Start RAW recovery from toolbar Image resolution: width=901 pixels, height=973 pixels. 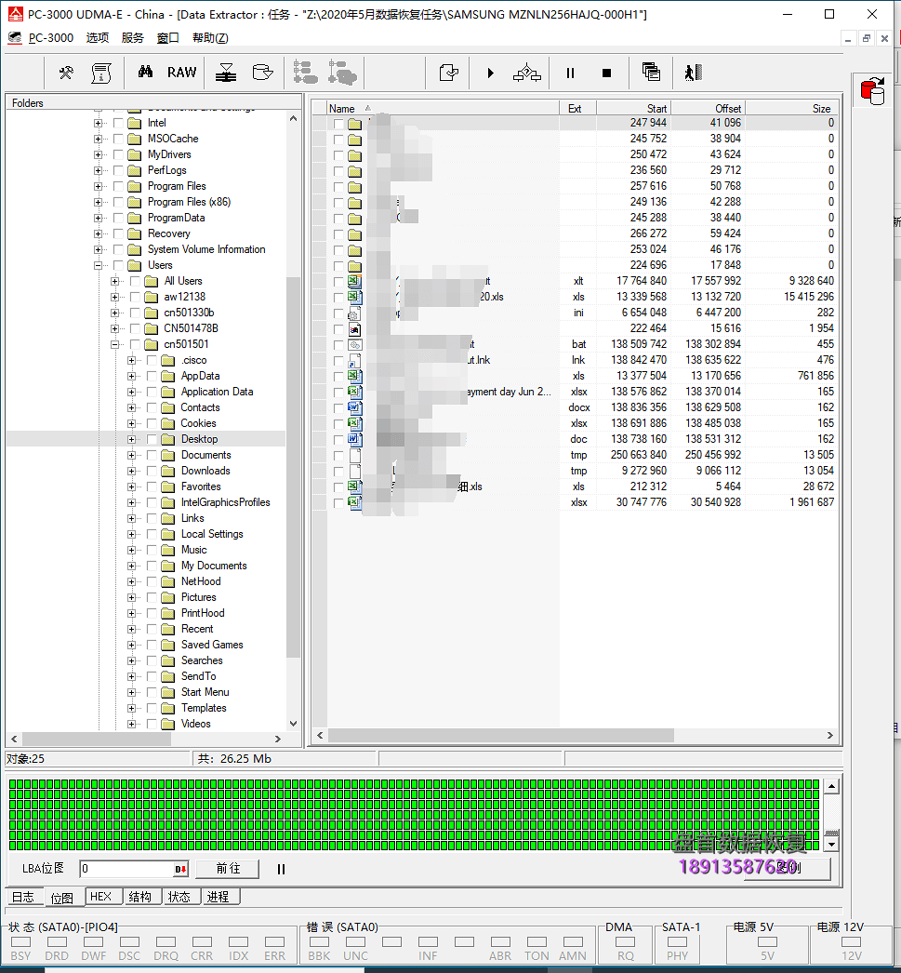tap(181, 73)
